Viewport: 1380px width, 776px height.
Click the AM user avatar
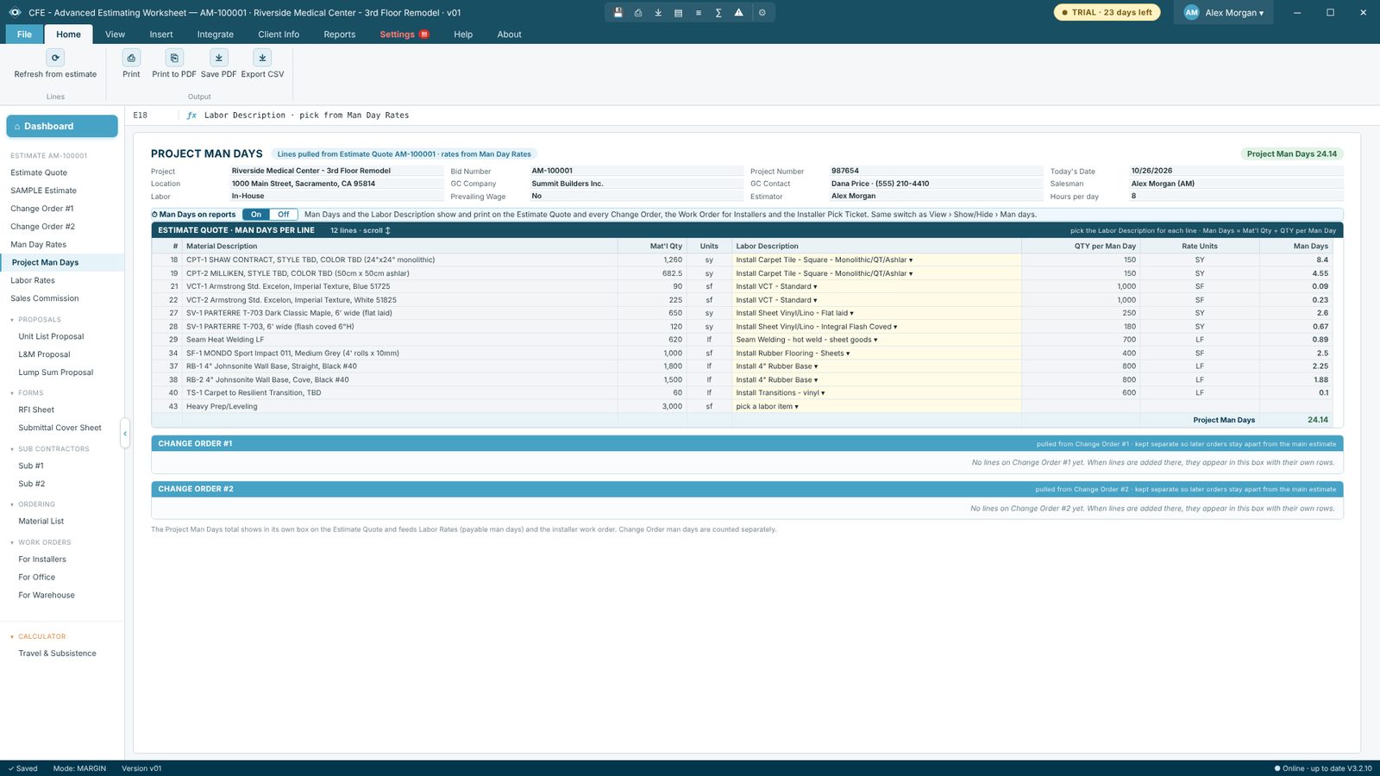[x=1191, y=13]
